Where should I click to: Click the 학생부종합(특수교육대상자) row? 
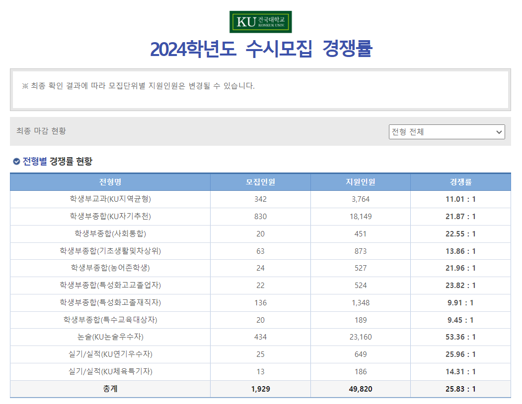point(109,320)
